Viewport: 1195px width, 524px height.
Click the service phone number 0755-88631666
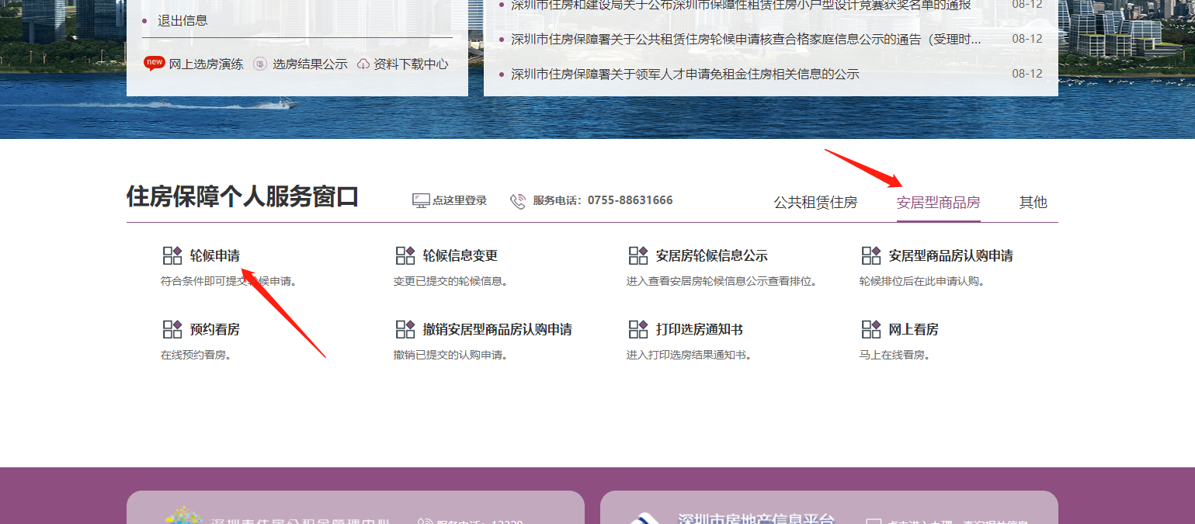point(631,200)
